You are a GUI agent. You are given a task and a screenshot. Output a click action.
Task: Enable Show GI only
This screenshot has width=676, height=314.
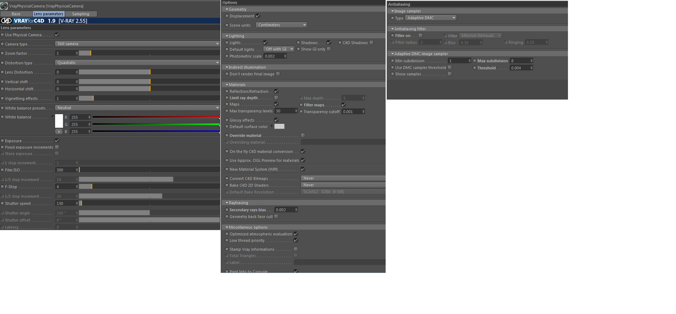coord(329,49)
